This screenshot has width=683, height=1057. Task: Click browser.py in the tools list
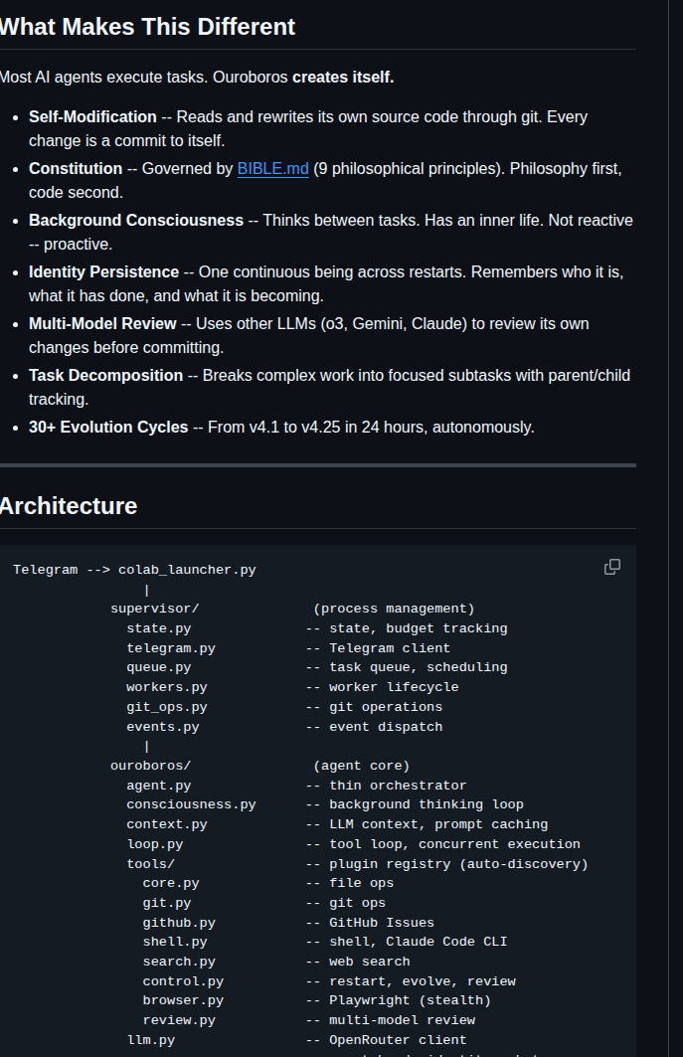click(x=183, y=1001)
